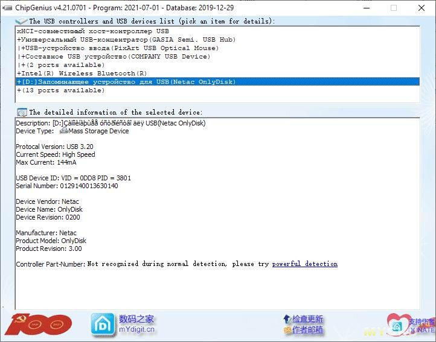
Task: Select the COMPANY USB Device row
Action: click(217, 57)
